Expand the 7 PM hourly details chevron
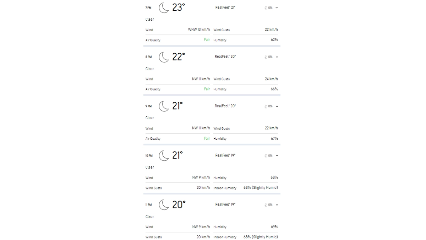The image size is (426, 240). [x=277, y=7]
